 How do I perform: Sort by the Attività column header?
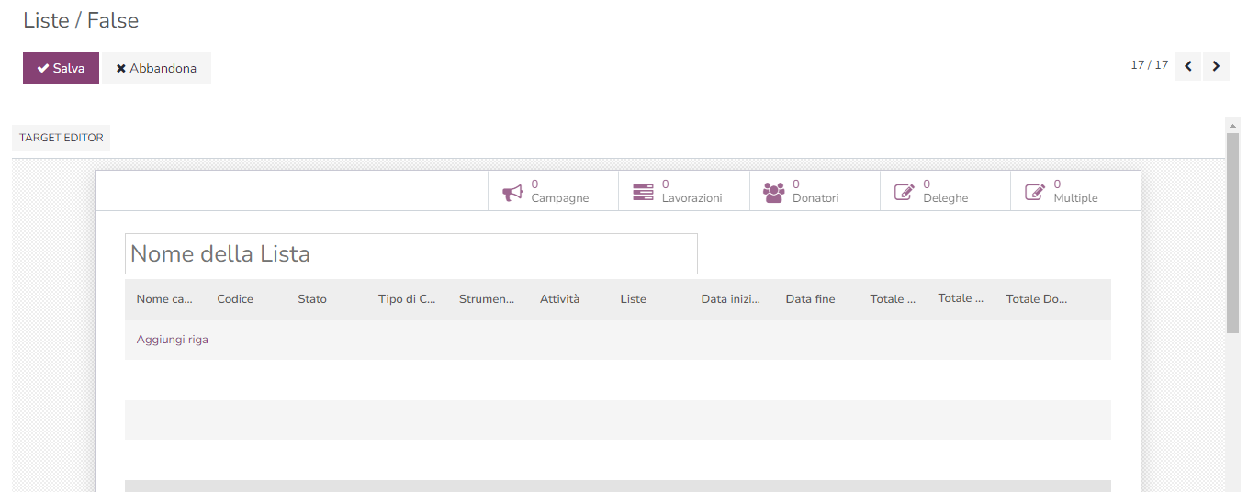(559, 299)
